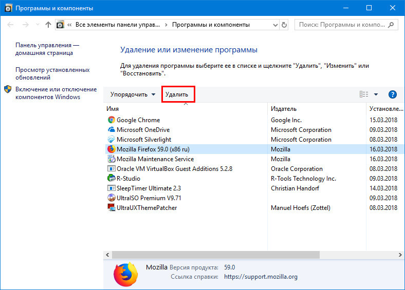Select the Microsoft Silverlight entry

(x=144, y=140)
